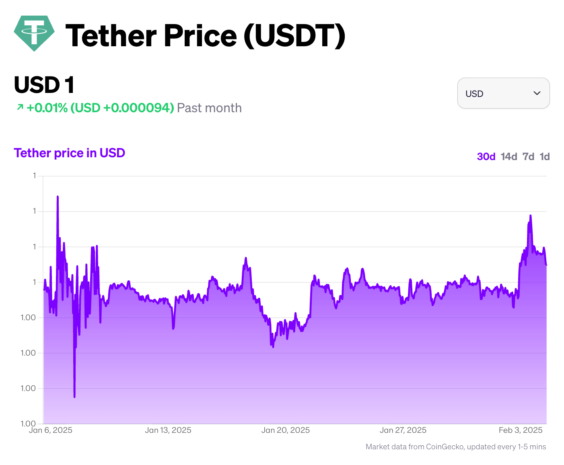
Task: Click the USD 1 price display
Action: (43, 84)
